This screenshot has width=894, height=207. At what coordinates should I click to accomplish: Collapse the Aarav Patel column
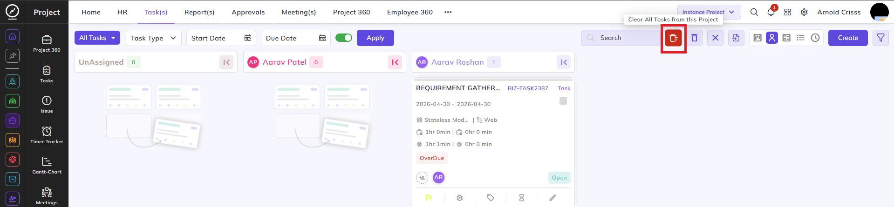(395, 62)
